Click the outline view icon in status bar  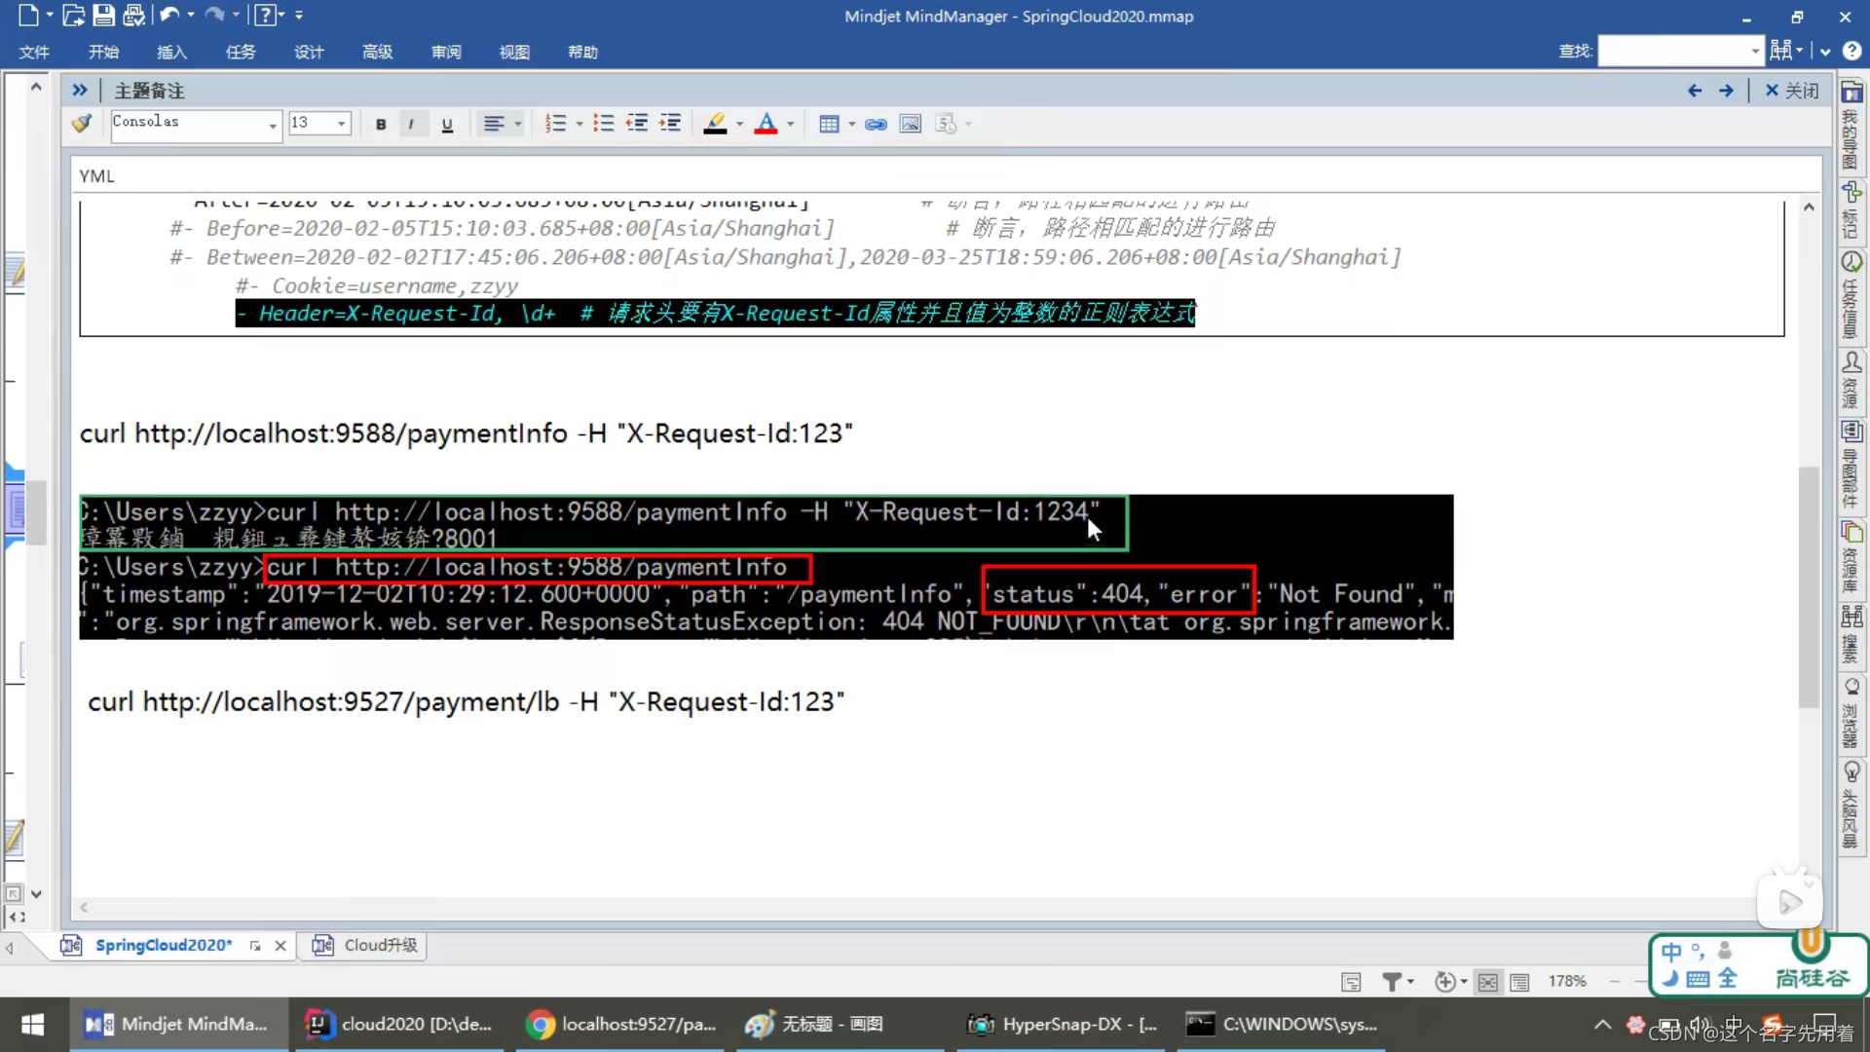(x=1519, y=982)
